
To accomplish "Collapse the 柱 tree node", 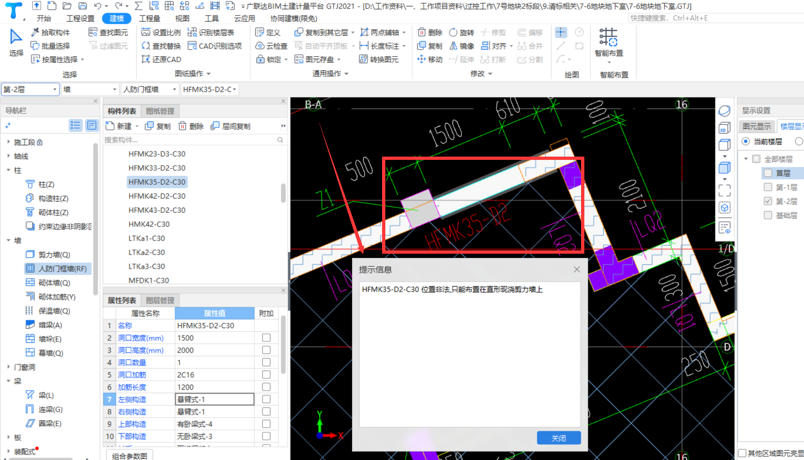I will click(8, 170).
